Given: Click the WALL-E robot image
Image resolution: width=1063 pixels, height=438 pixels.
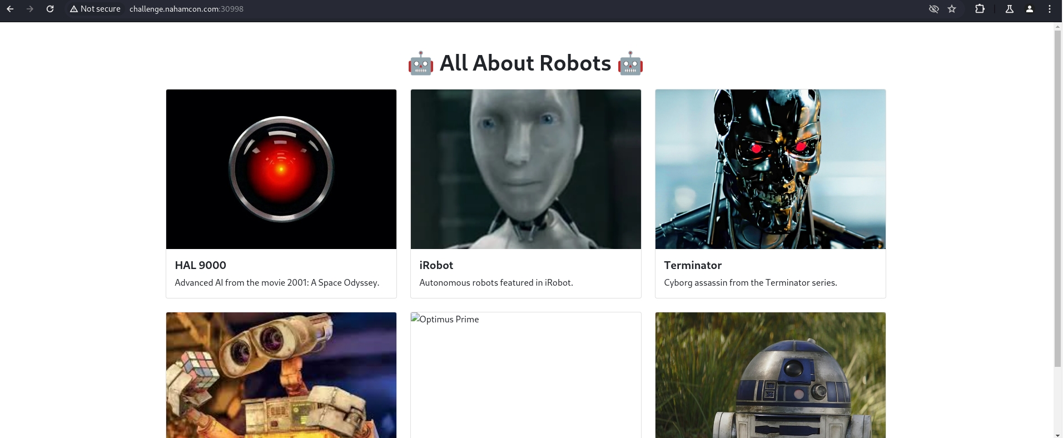Looking at the screenshot, I should (281, 375).
